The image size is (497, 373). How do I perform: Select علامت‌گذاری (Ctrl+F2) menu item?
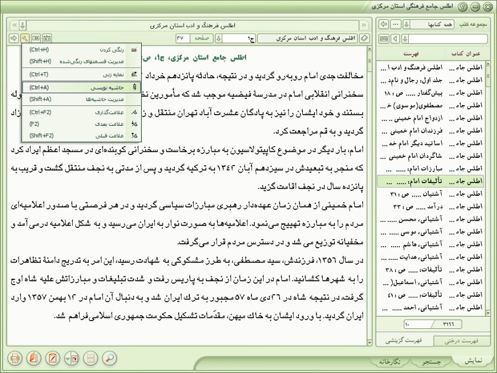[82, 112]
